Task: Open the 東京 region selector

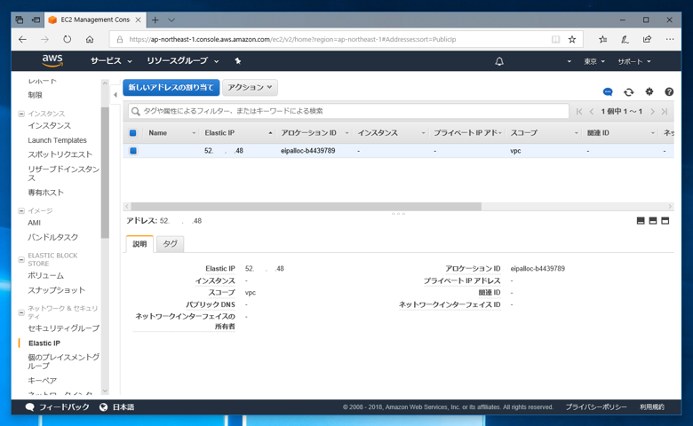Action: click(594, 61)
